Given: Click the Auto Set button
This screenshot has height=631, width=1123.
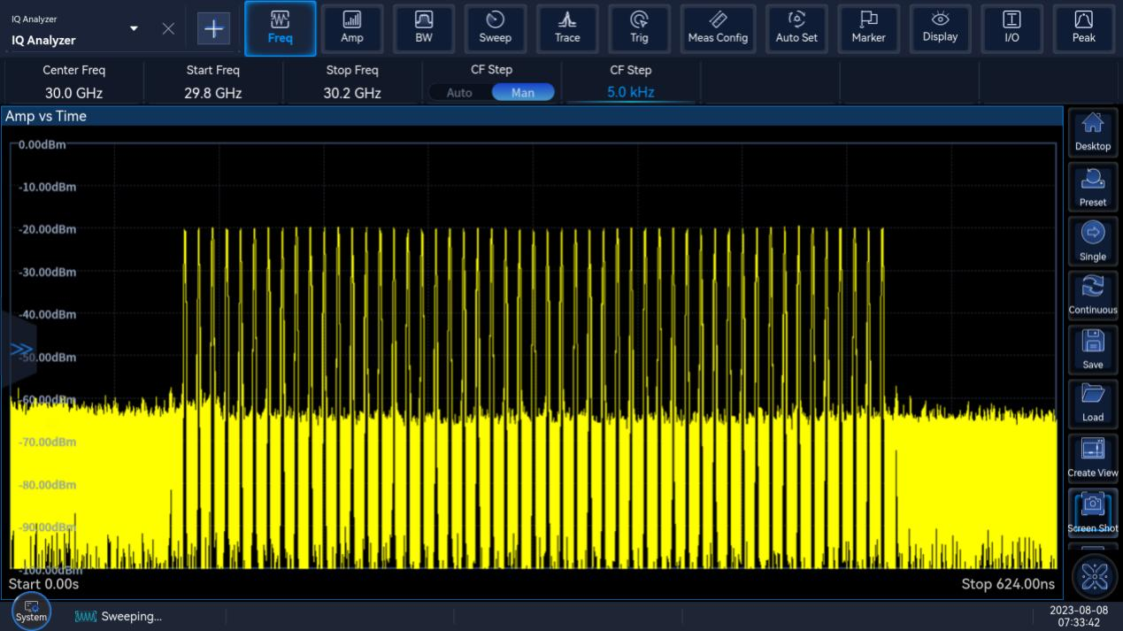Looking at the screenshot, I should [x=796, y=28].
